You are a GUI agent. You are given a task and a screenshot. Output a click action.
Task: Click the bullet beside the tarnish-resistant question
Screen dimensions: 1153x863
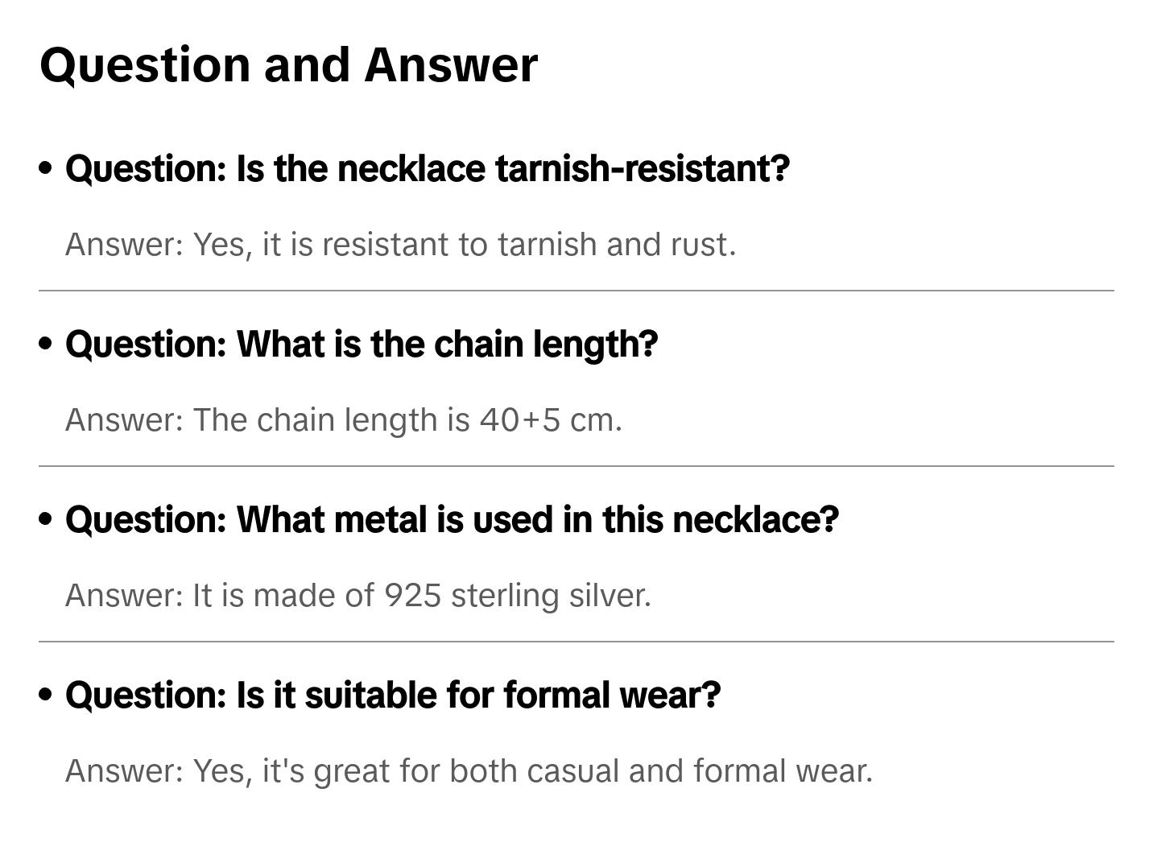click(46, 168)
